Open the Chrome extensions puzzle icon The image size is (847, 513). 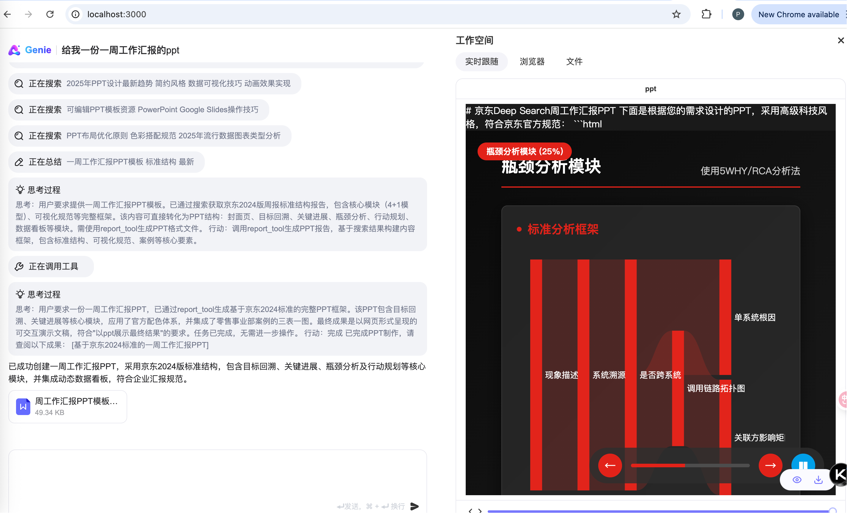[706, 14]
